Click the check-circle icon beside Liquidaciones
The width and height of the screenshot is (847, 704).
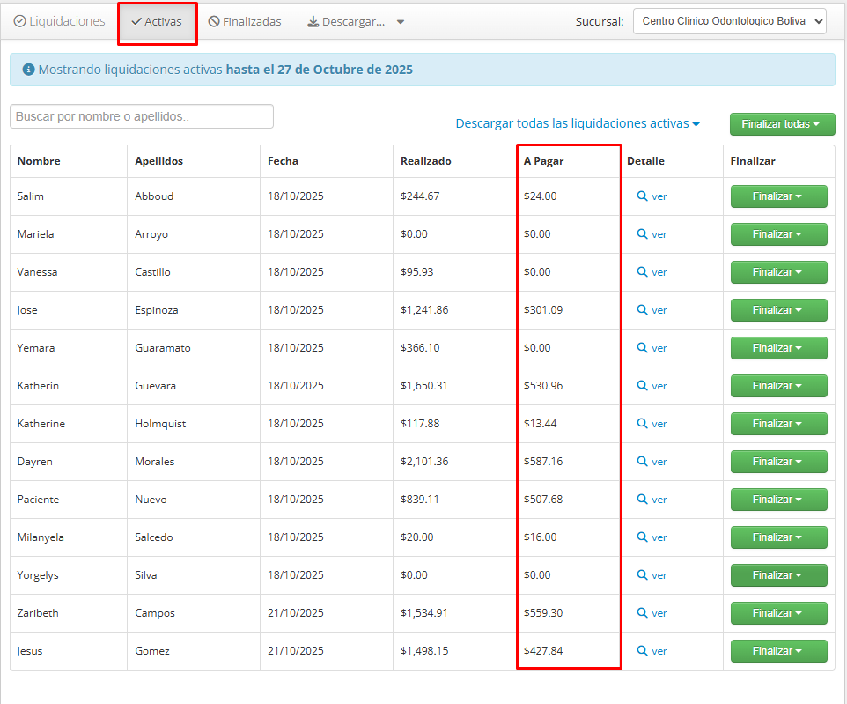point(19,21)
